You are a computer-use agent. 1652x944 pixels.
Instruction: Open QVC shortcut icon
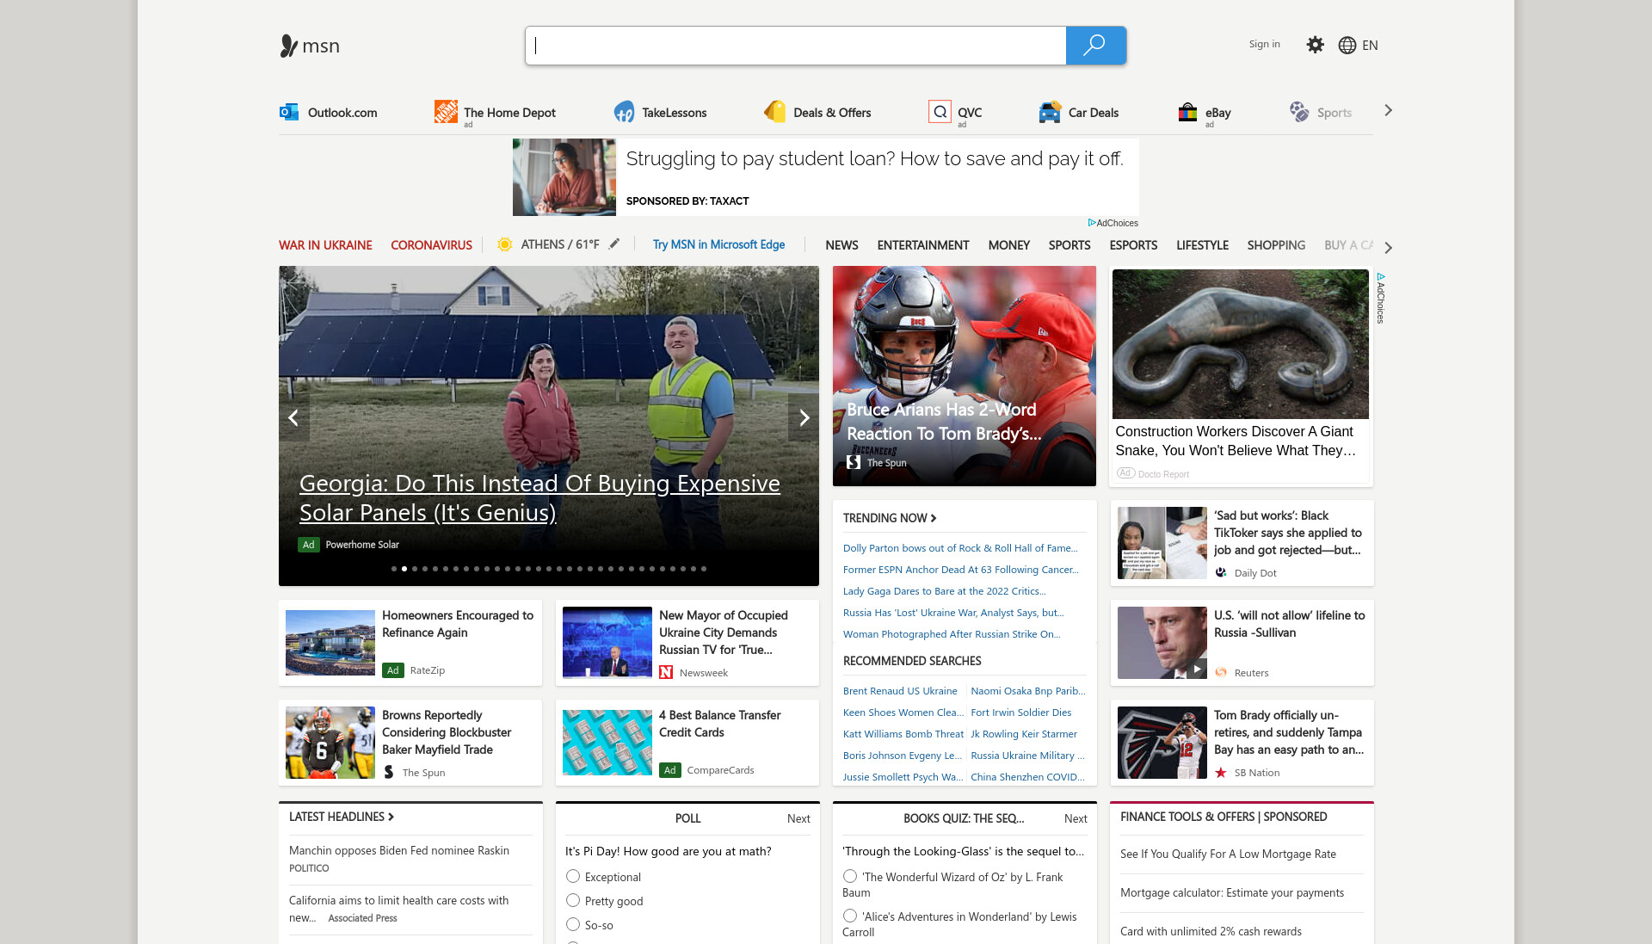pos(940,112)
